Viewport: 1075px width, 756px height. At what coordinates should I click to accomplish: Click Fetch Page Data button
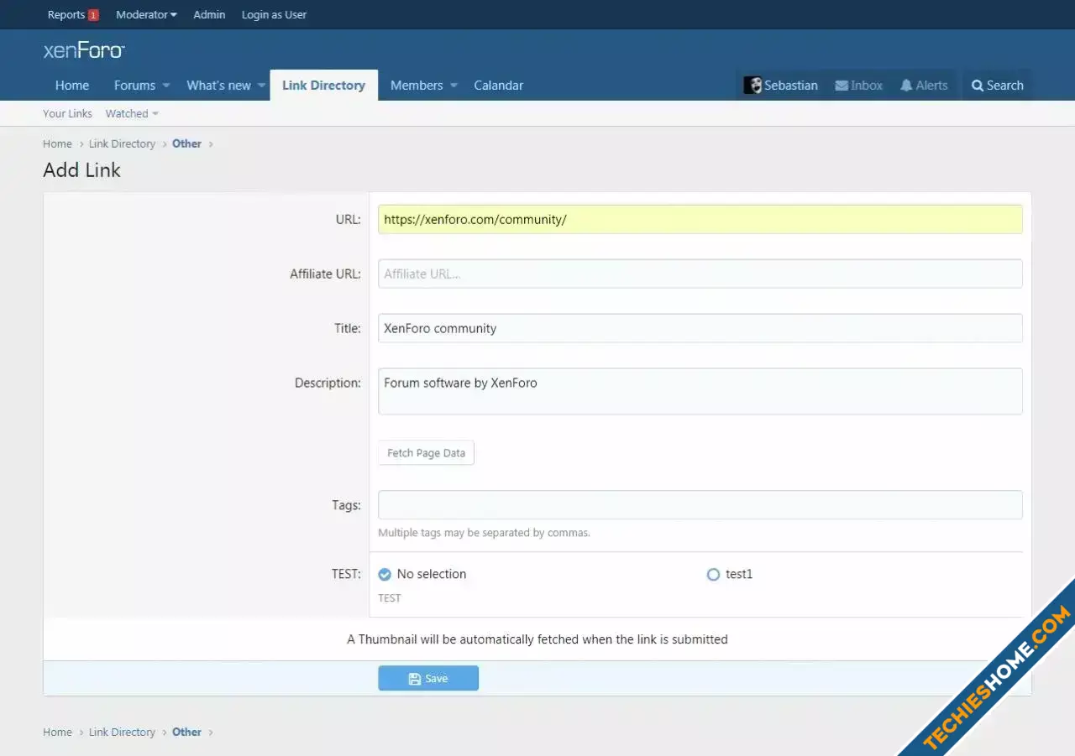(426, 453)
